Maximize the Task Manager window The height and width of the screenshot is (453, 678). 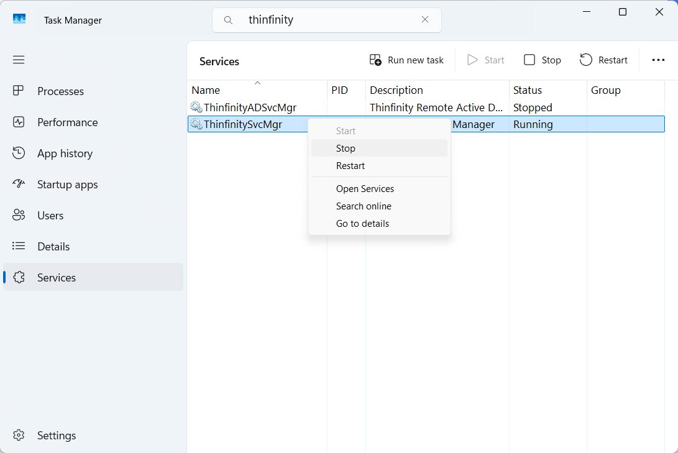pyautogui.click(x=623, y=12)
